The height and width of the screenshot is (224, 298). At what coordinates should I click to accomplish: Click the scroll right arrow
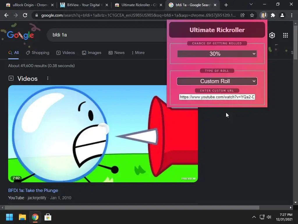point(291,207)
